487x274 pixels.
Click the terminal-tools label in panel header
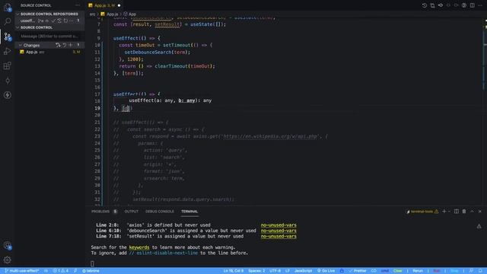[422, 212]
